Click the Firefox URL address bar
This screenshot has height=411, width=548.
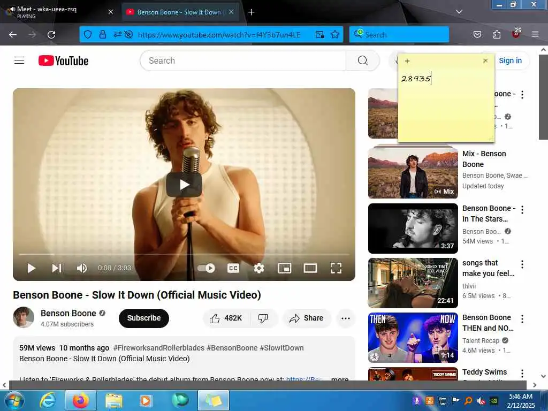(219, 35)
